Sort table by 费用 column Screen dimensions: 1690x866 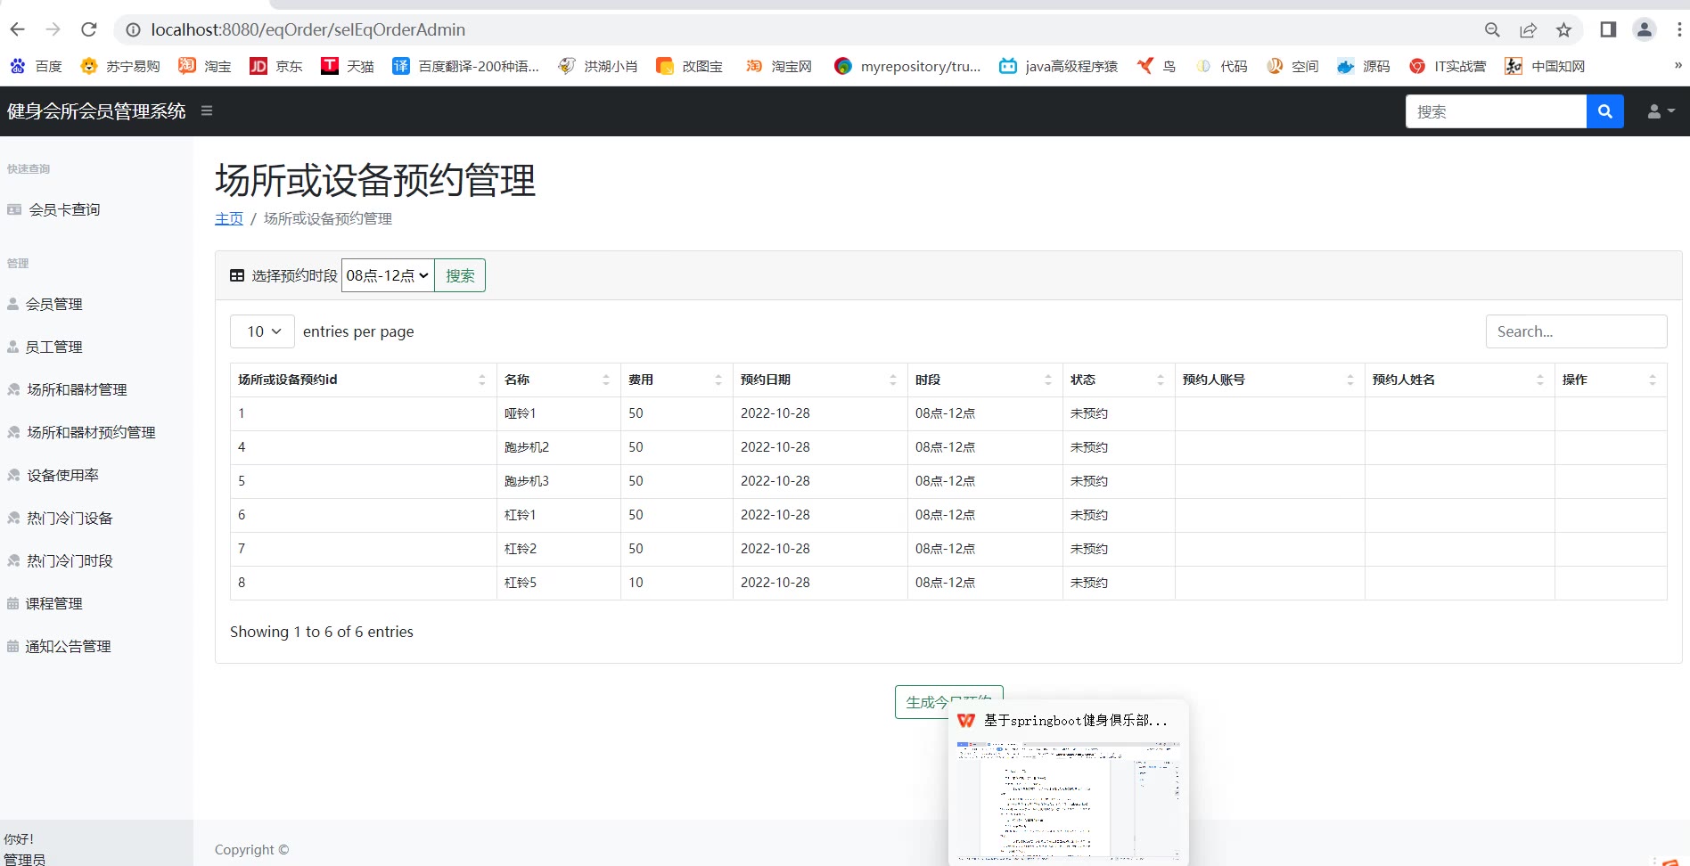click(x=676, y=380)
